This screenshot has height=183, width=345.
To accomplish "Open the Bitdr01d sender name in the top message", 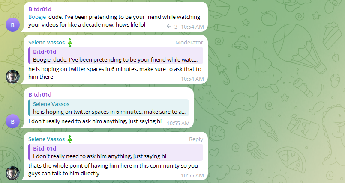I will 40,9.
